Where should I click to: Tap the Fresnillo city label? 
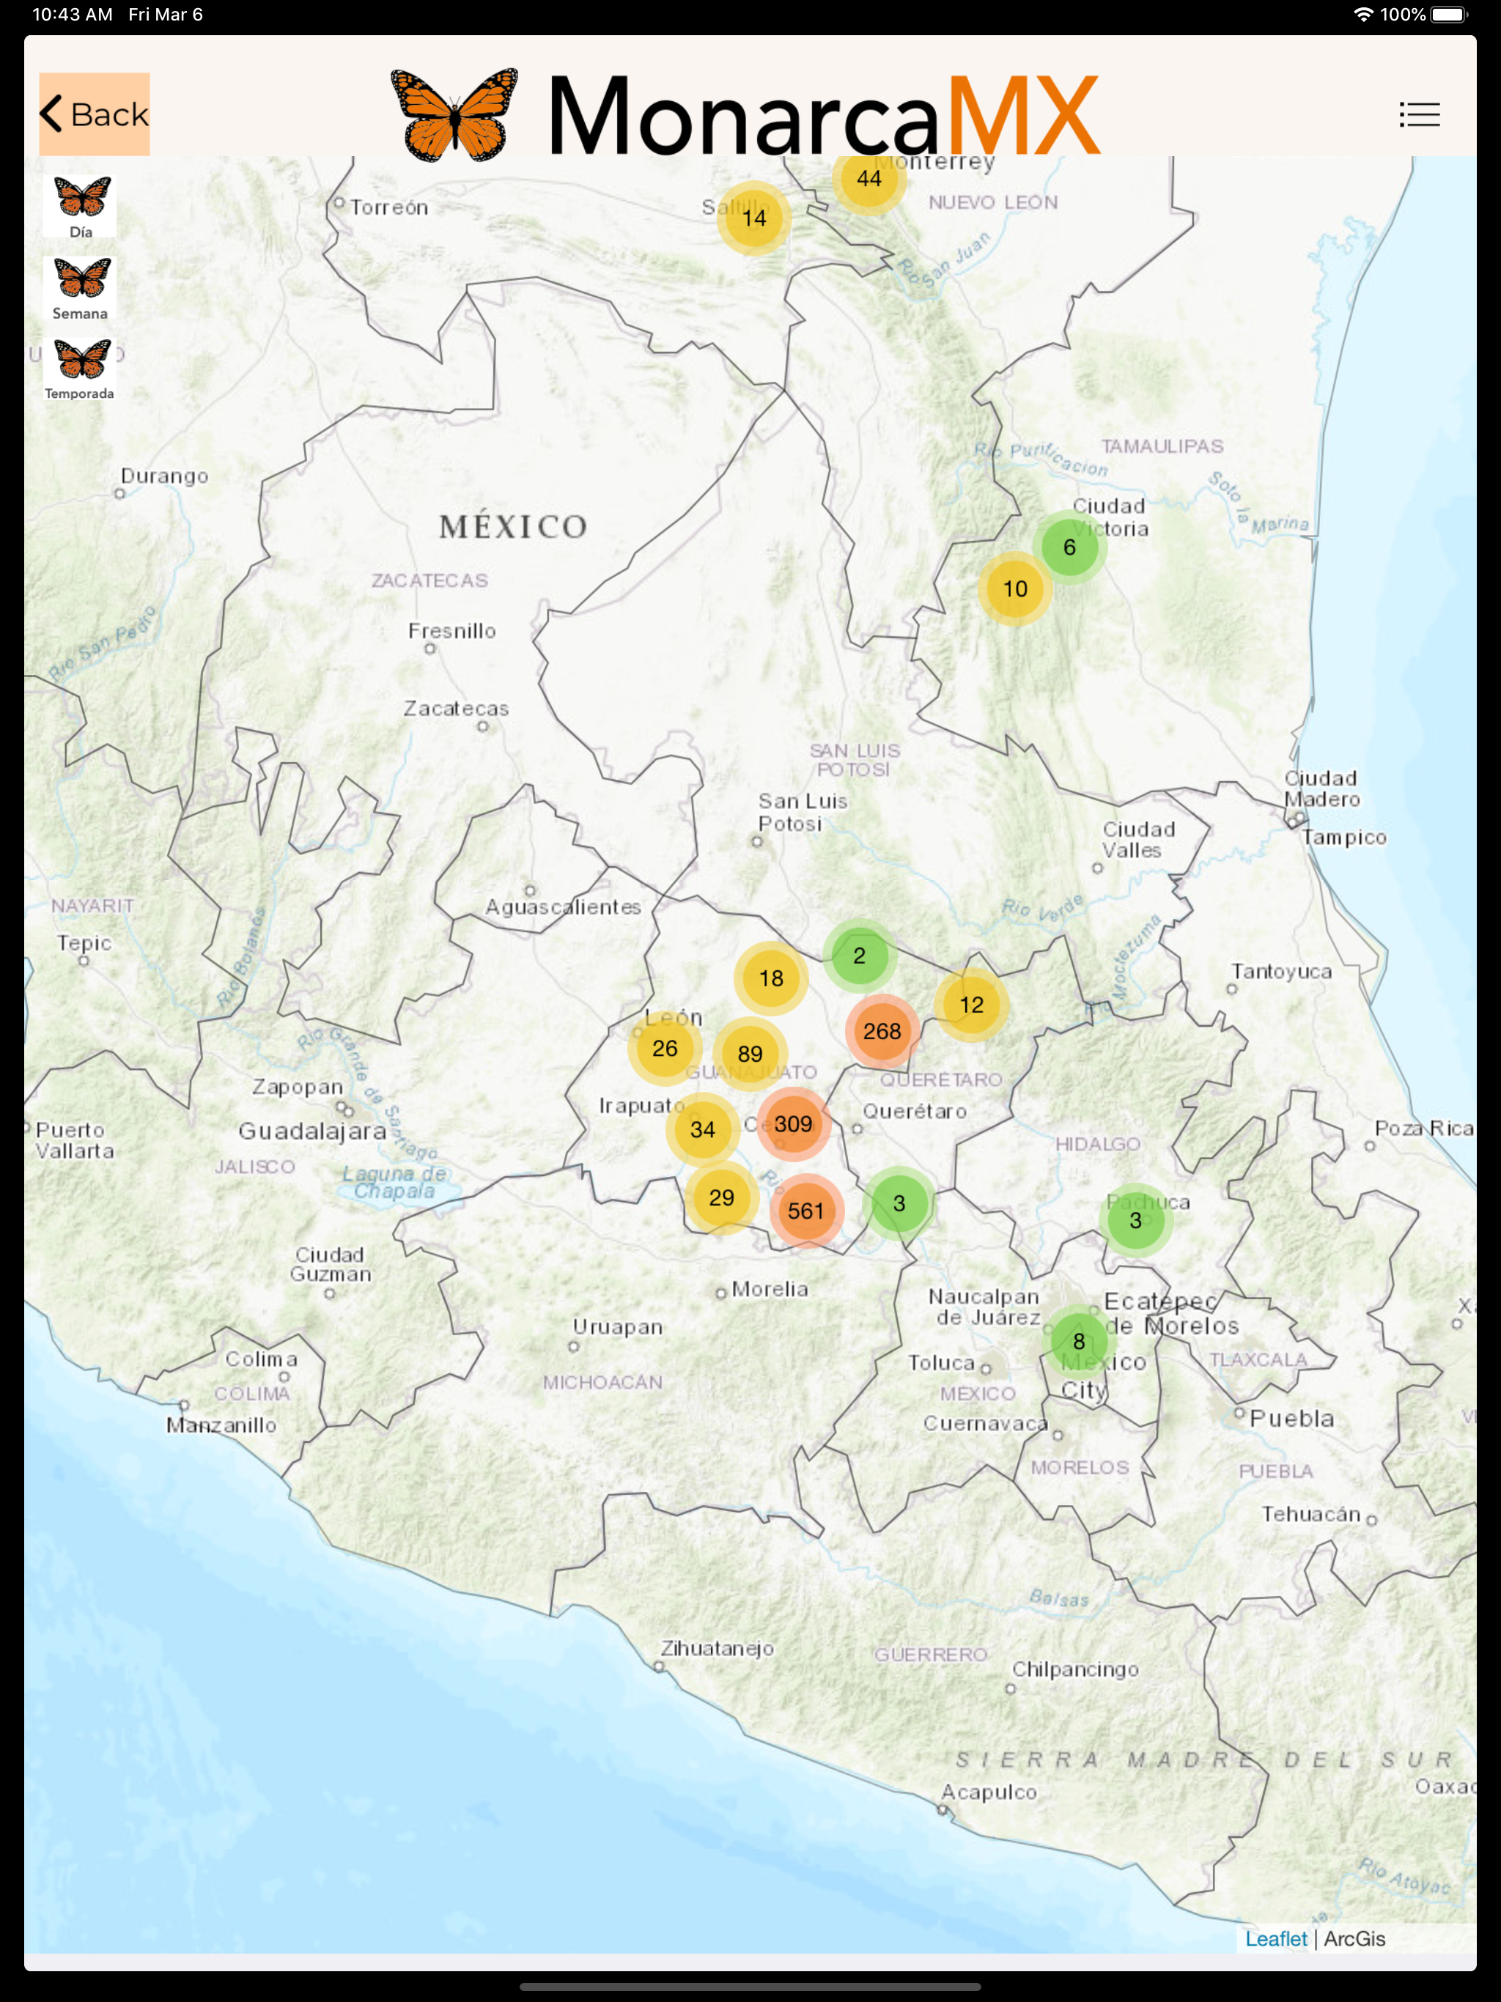pyautogui.click(x=451, y=630)
